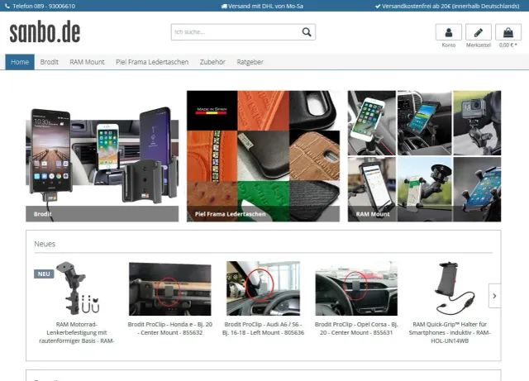Click the Neues section heading
The width and height of the screenshot is (529, 381).
coord(45,244)
